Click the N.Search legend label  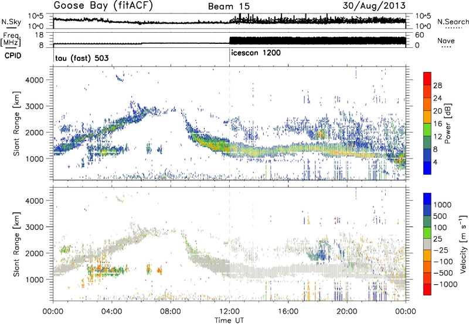tap(453, 22)
